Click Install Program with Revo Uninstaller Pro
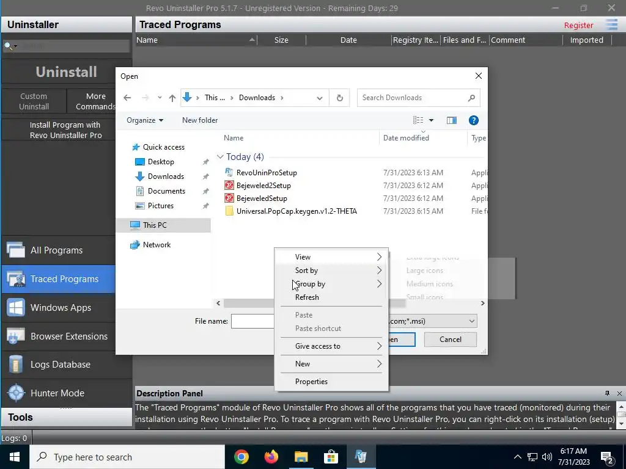 [66, 130]
